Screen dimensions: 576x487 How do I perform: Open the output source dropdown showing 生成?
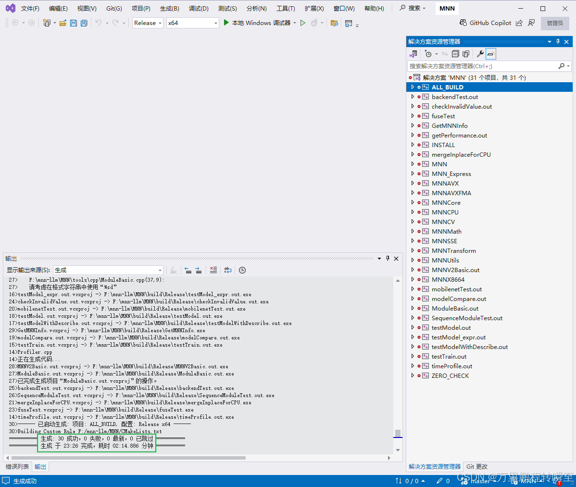click(x=108, y=270)
